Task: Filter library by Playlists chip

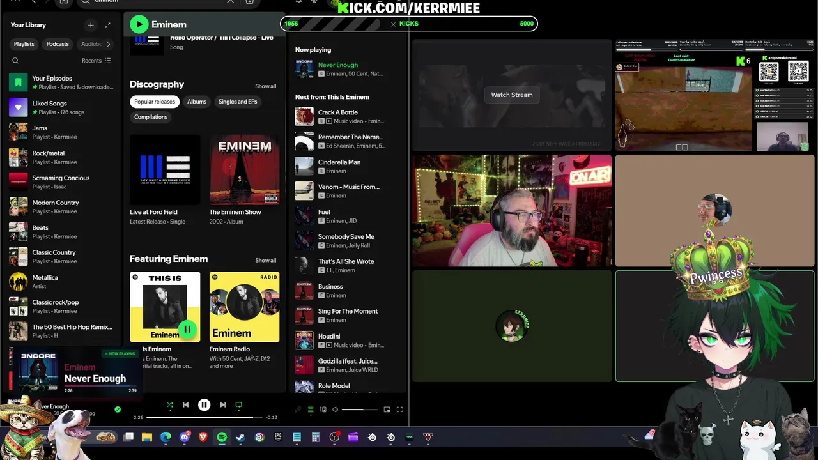Action: (24, 44)
